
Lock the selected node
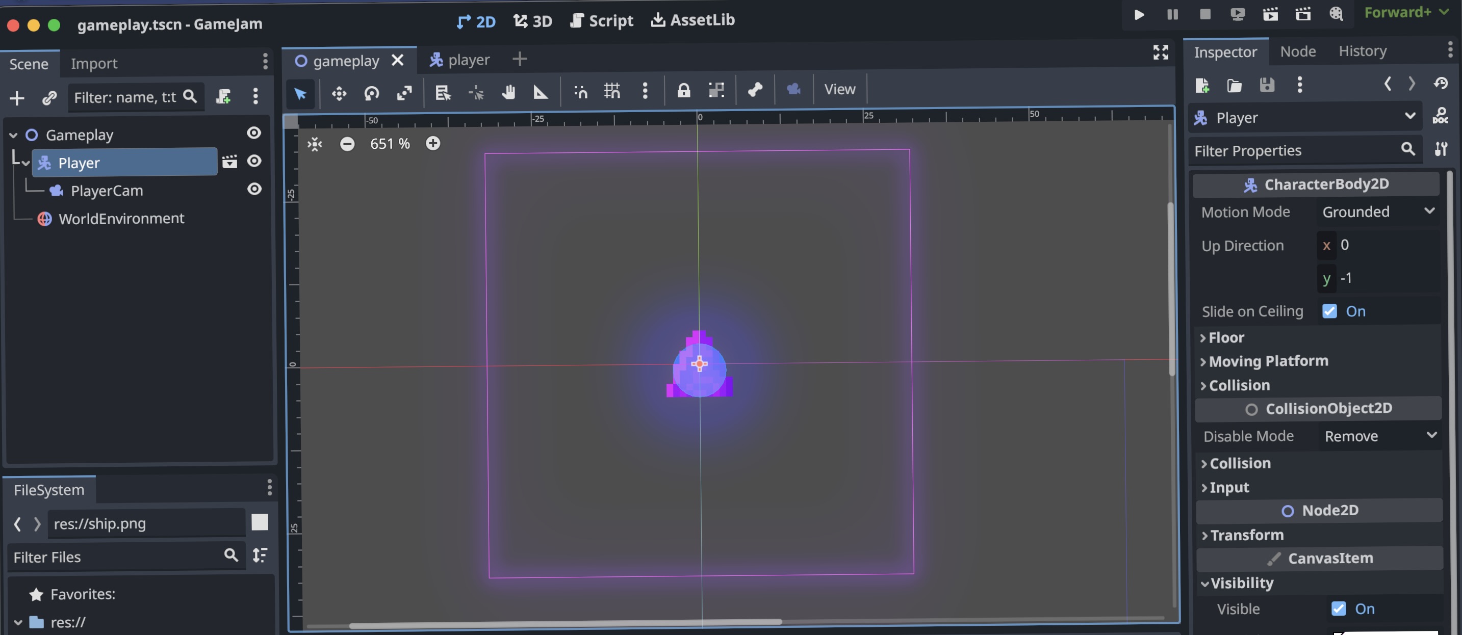[x=683, y=91]
